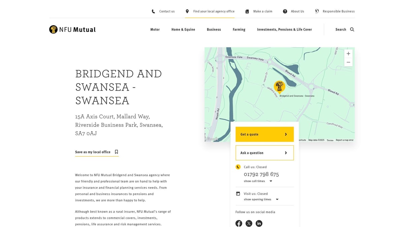Select the Make a claim clipboard icon
Viewport: 404px width, 227px height.
point(247,11)
